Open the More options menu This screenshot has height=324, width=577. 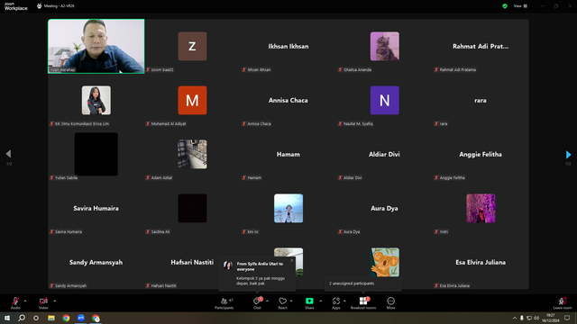click(x=390, y=303)
